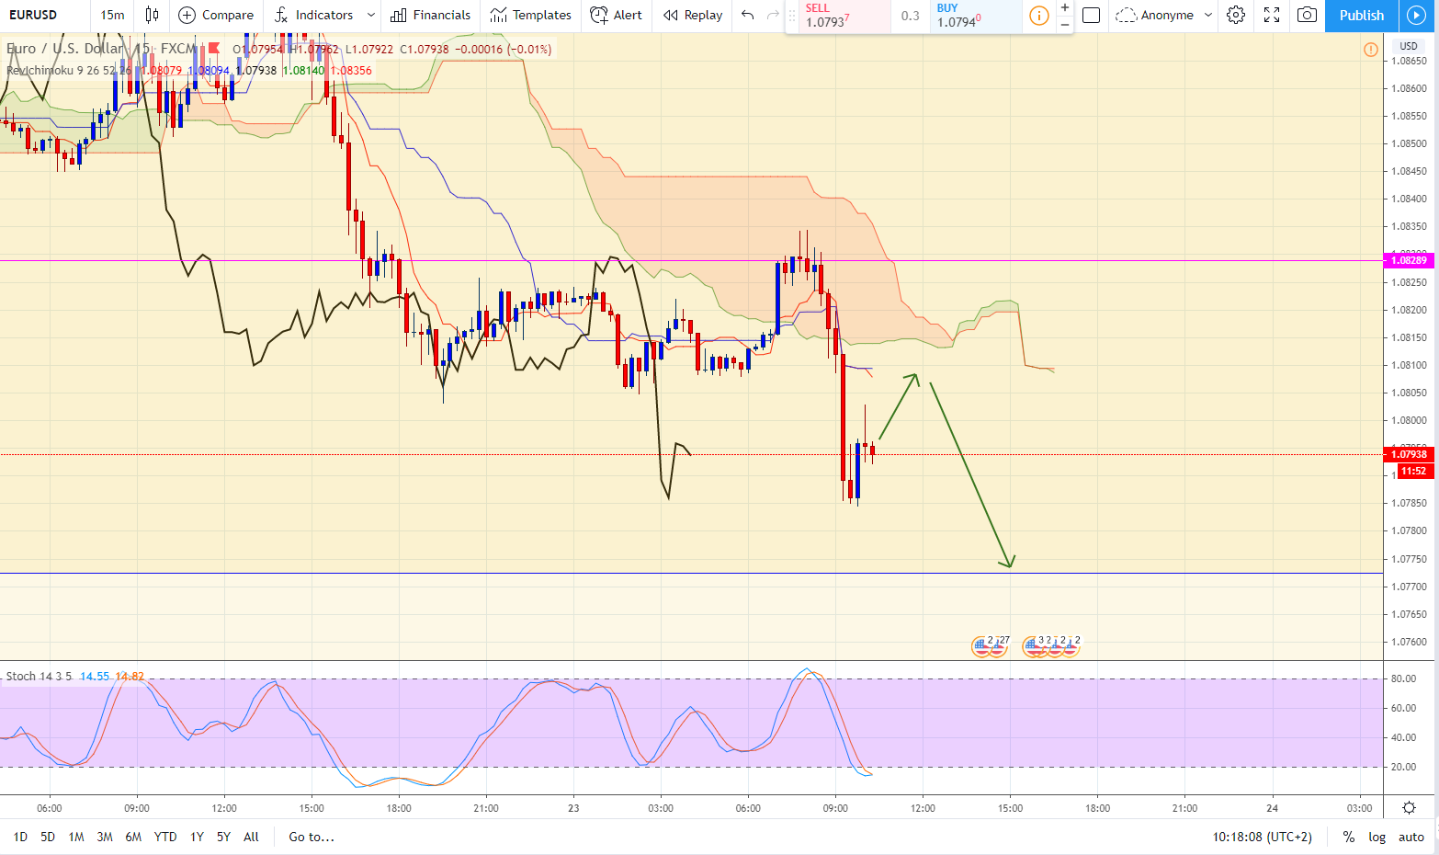Click the red flag beside FXCM
Image resolution: width=1439 pixels, height=855 pixels.
coord(213,48)
